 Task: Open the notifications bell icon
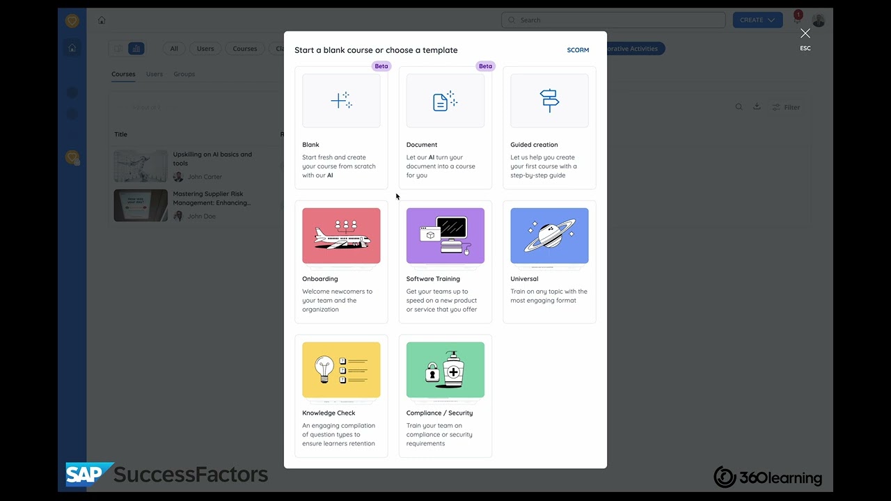coord(798,18)
